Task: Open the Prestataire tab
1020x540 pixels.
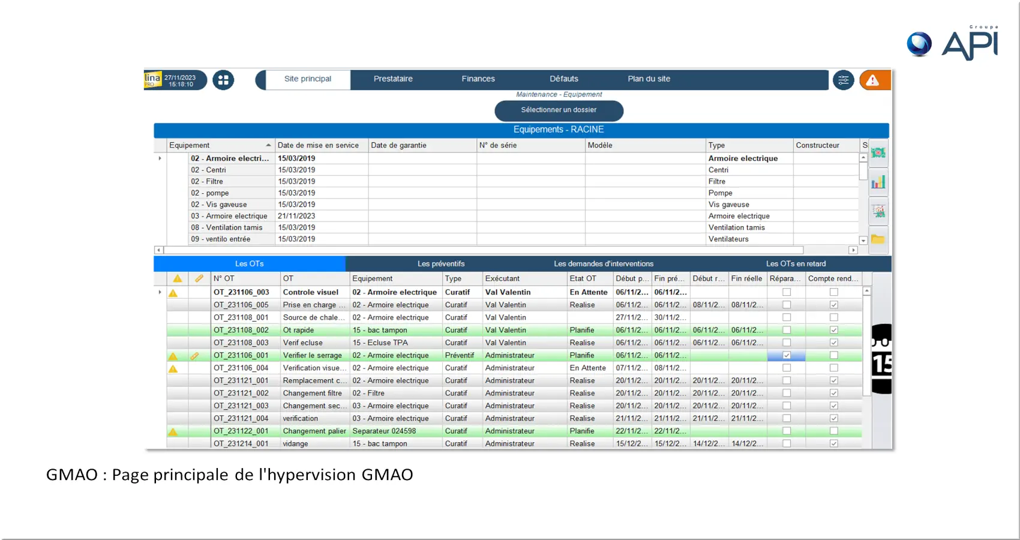Action: point(393,79)
